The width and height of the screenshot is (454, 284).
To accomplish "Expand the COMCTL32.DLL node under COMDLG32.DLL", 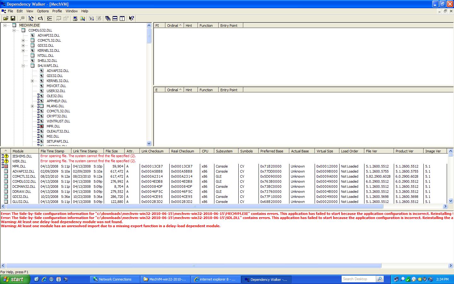I will click(23, 40).
